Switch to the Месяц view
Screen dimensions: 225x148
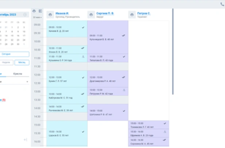(x=22, y=62)
